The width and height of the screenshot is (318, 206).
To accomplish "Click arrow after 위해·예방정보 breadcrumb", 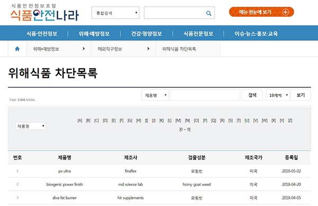I will [x=84, y=49].
